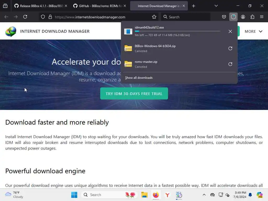268x201 pixels.
Task: Open INTERNET DOWNLOAD MANAGER home link
Action: click(55, 31)
